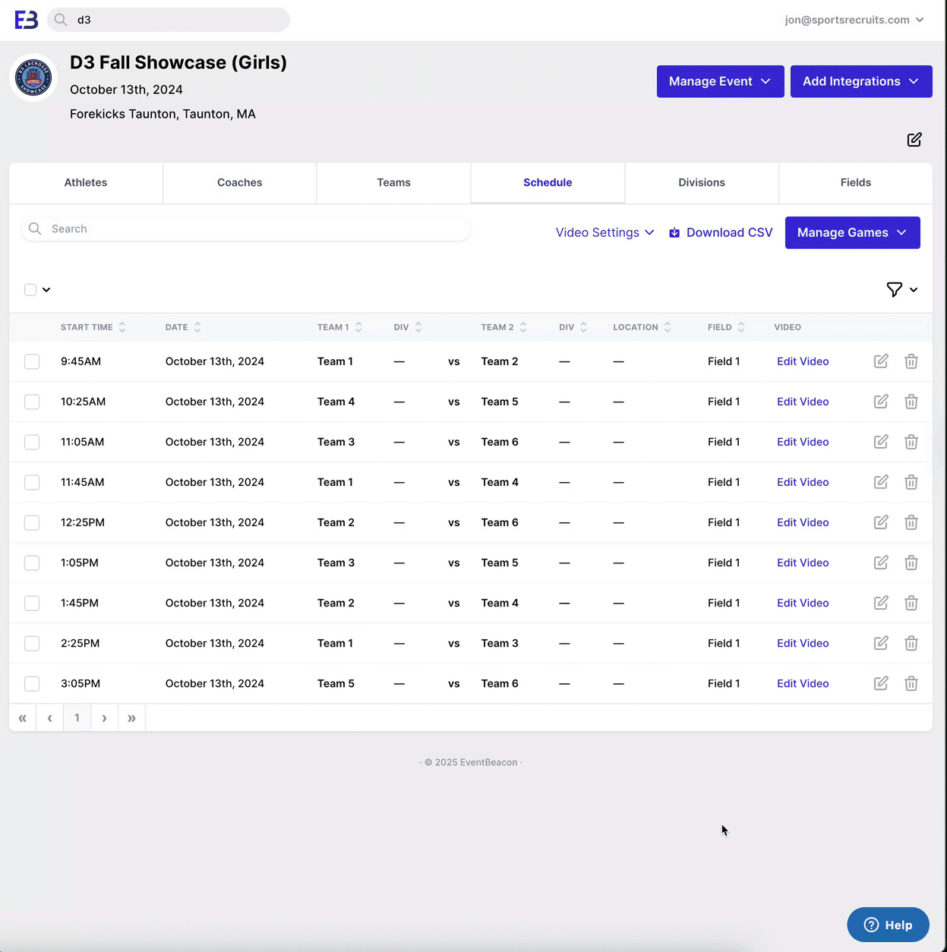This screenshot has height=952, width=947.
Task: Open the Manage Games dropdown
Action: click(x=852, y=232)
